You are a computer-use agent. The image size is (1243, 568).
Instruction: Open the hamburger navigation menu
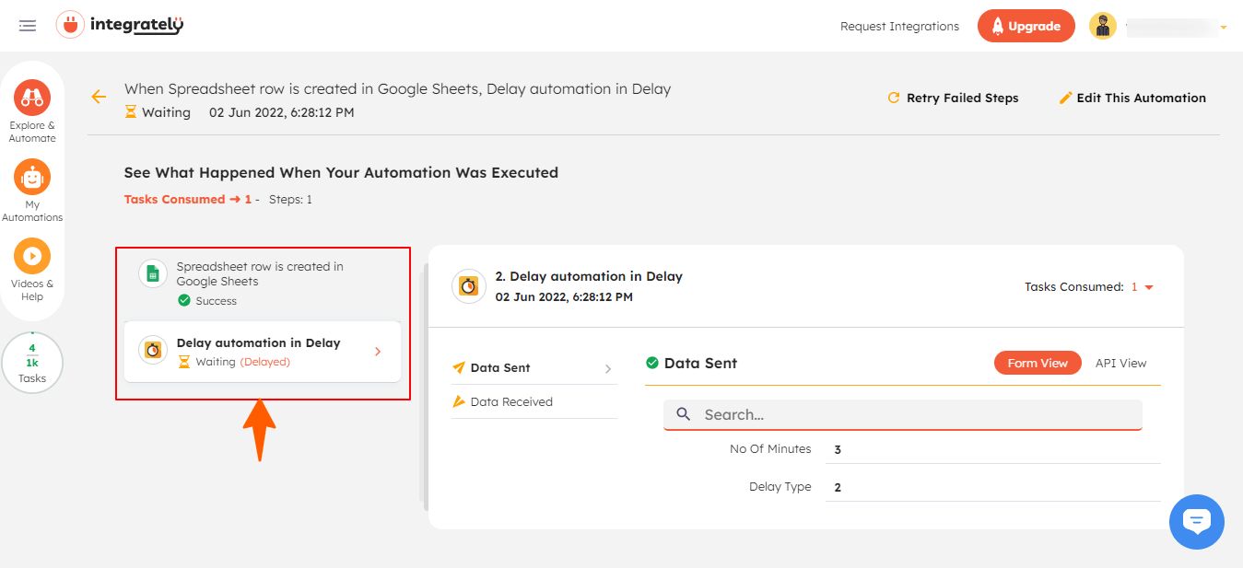pos(27,25)
